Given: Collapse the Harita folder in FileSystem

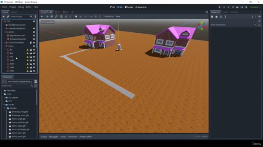Looking at the screenshot, I should click(x=5, y=105).
